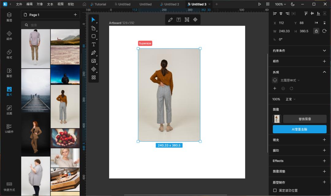Click the 100% opacity value
This screenshot has height=196, width=331.
[x=276, y=99]
